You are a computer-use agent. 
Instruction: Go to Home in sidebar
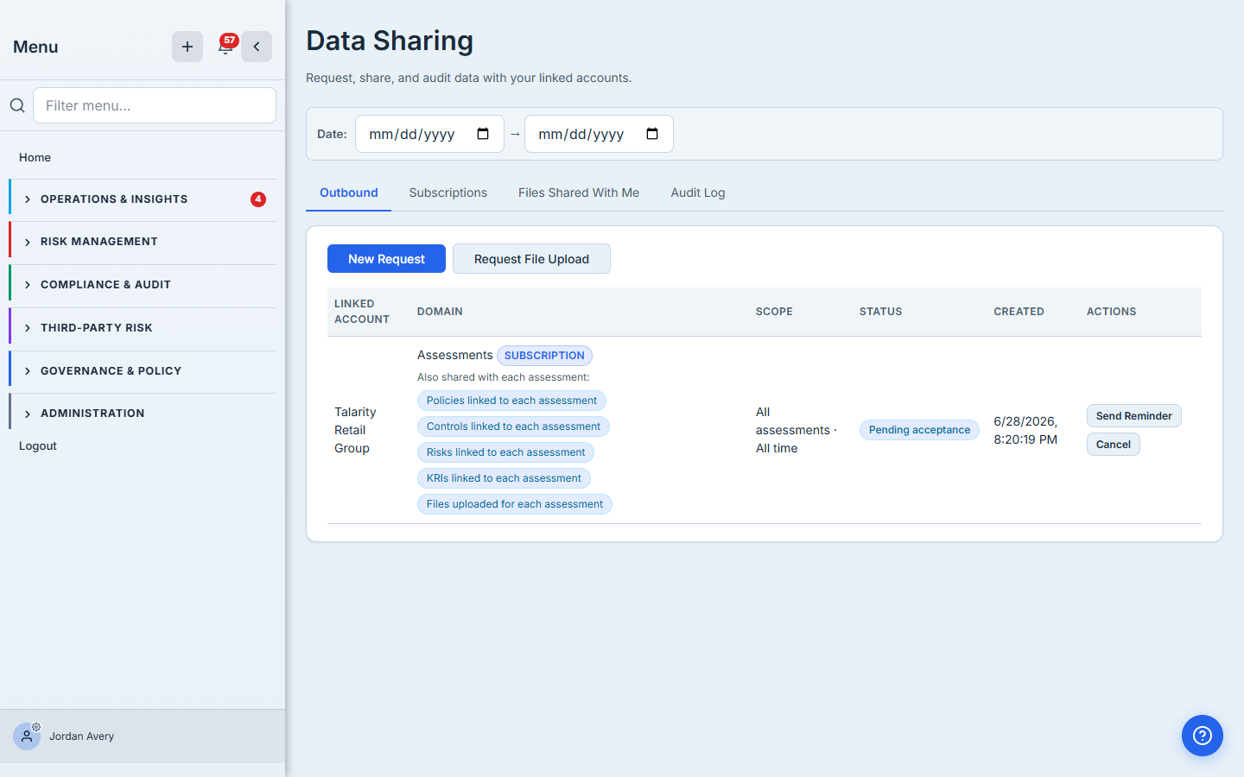[x=35, y=157]
